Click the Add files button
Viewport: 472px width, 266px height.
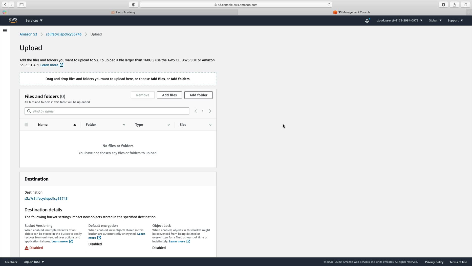169,95
